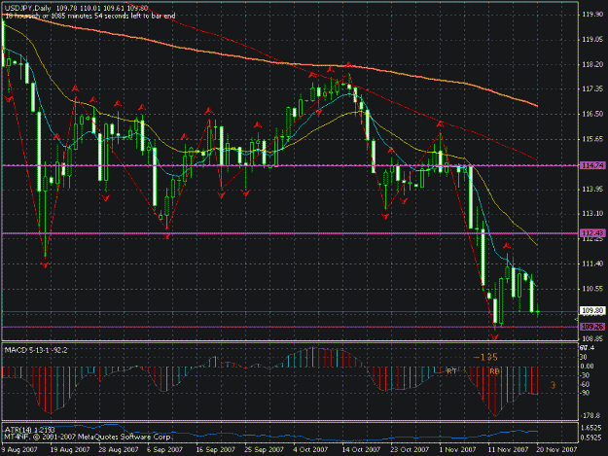Click the 23 Oct 2007 date label
Viewport: 608px width, 456px height.
coord(410,449)
